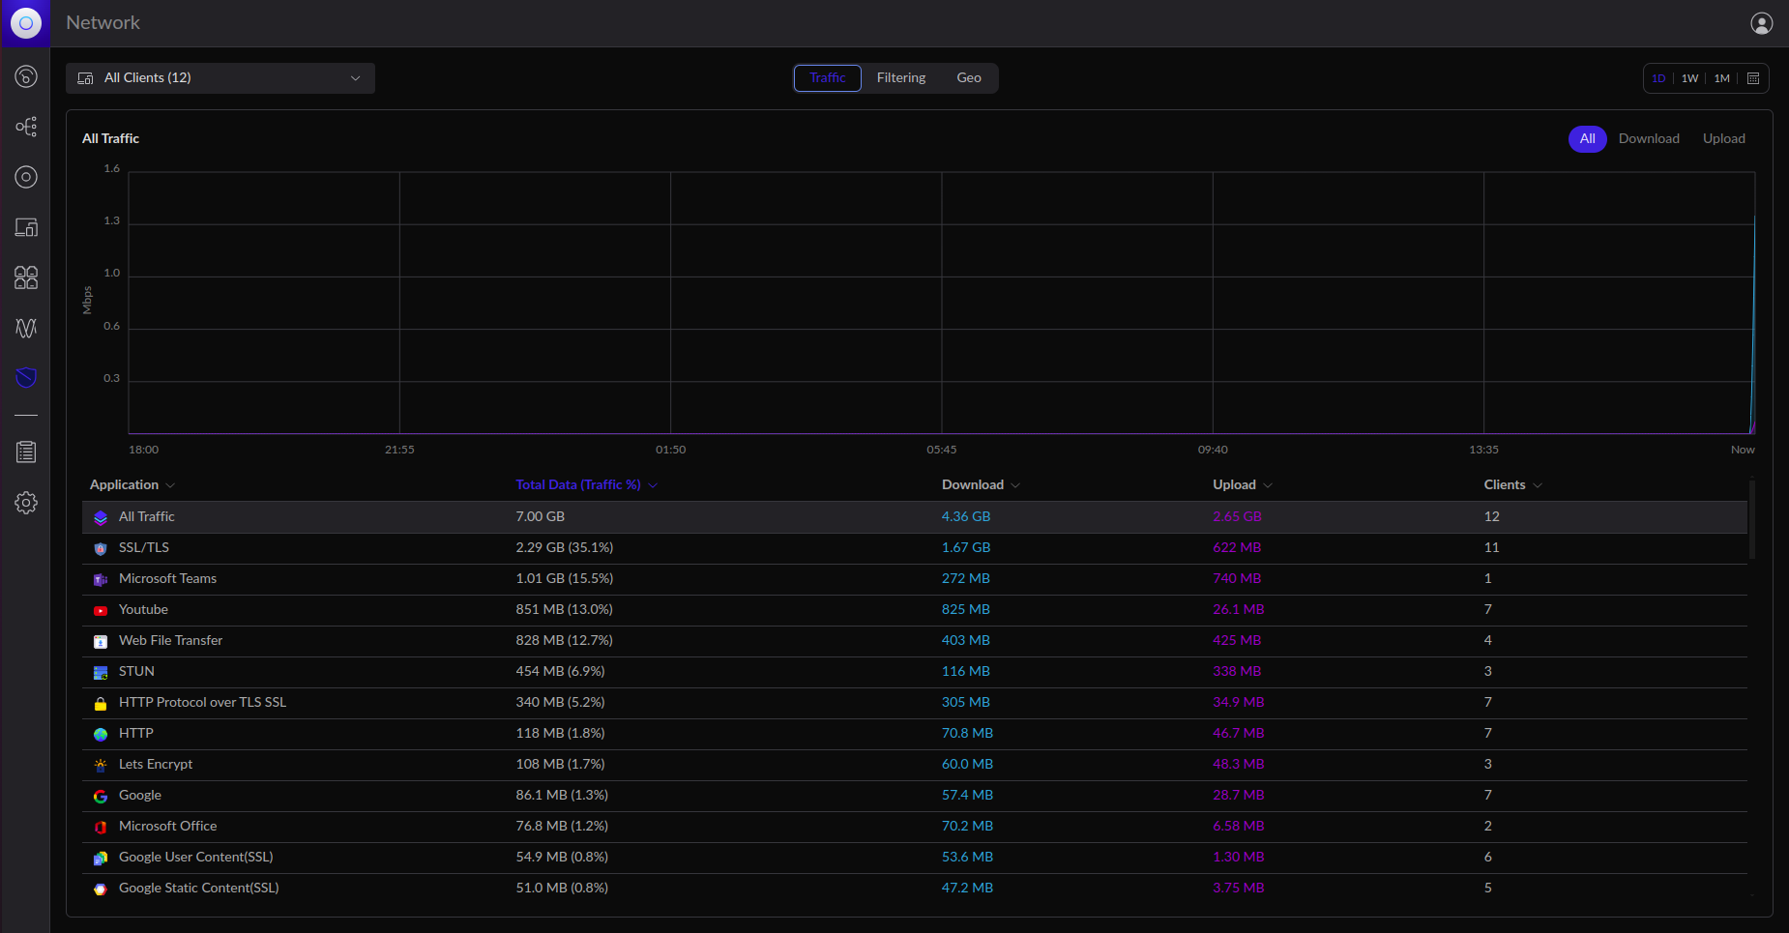Show only Upload traffic in chart
The image size is (1789, 933).
(x=1723, y=138)
